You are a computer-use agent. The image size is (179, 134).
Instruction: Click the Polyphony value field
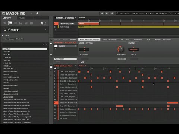[x=84, y=50]
